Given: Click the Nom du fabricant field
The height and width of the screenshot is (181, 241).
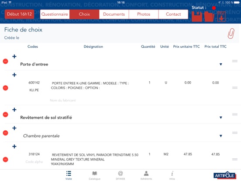Looking at the screenshot, I should pos(63,101).
